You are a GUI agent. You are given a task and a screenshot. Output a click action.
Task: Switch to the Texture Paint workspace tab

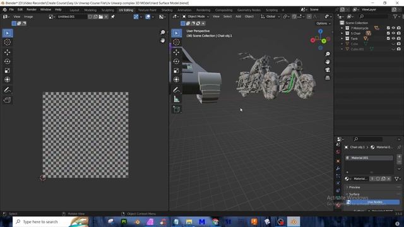click(x=147, y=10)
